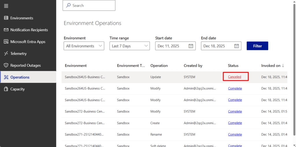
Task: Click the Status column header
Action: click(233, 66)
